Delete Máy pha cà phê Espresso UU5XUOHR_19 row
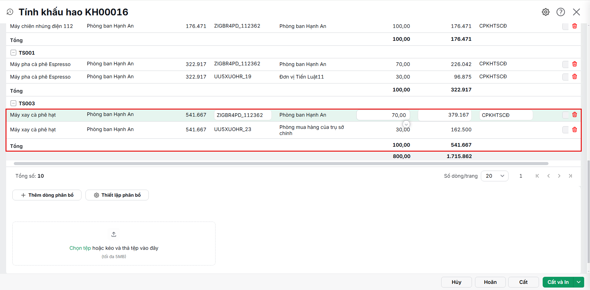 coord(575,77)
